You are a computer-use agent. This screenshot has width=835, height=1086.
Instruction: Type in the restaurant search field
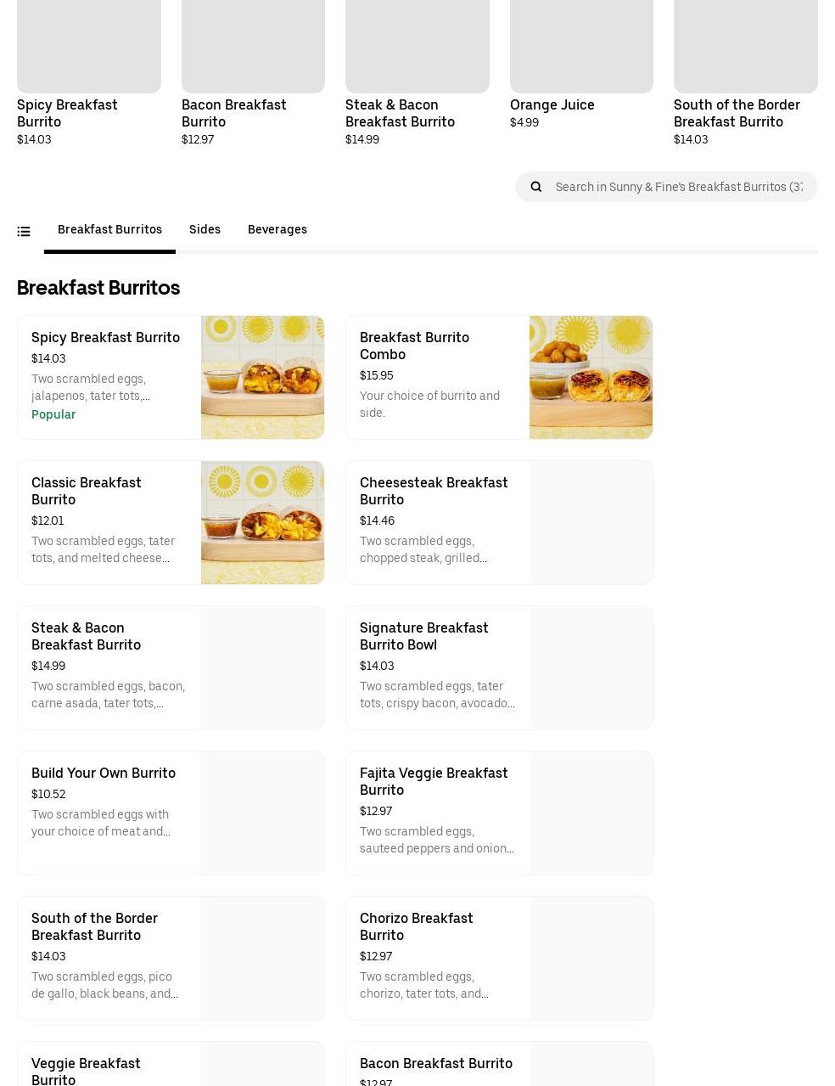679,187
